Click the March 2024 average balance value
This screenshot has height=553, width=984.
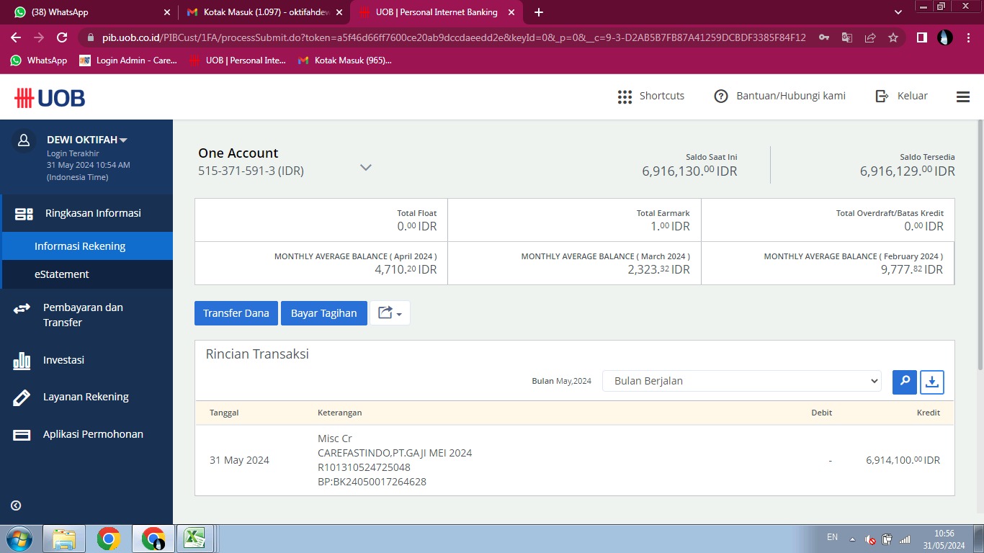point(658,270)
